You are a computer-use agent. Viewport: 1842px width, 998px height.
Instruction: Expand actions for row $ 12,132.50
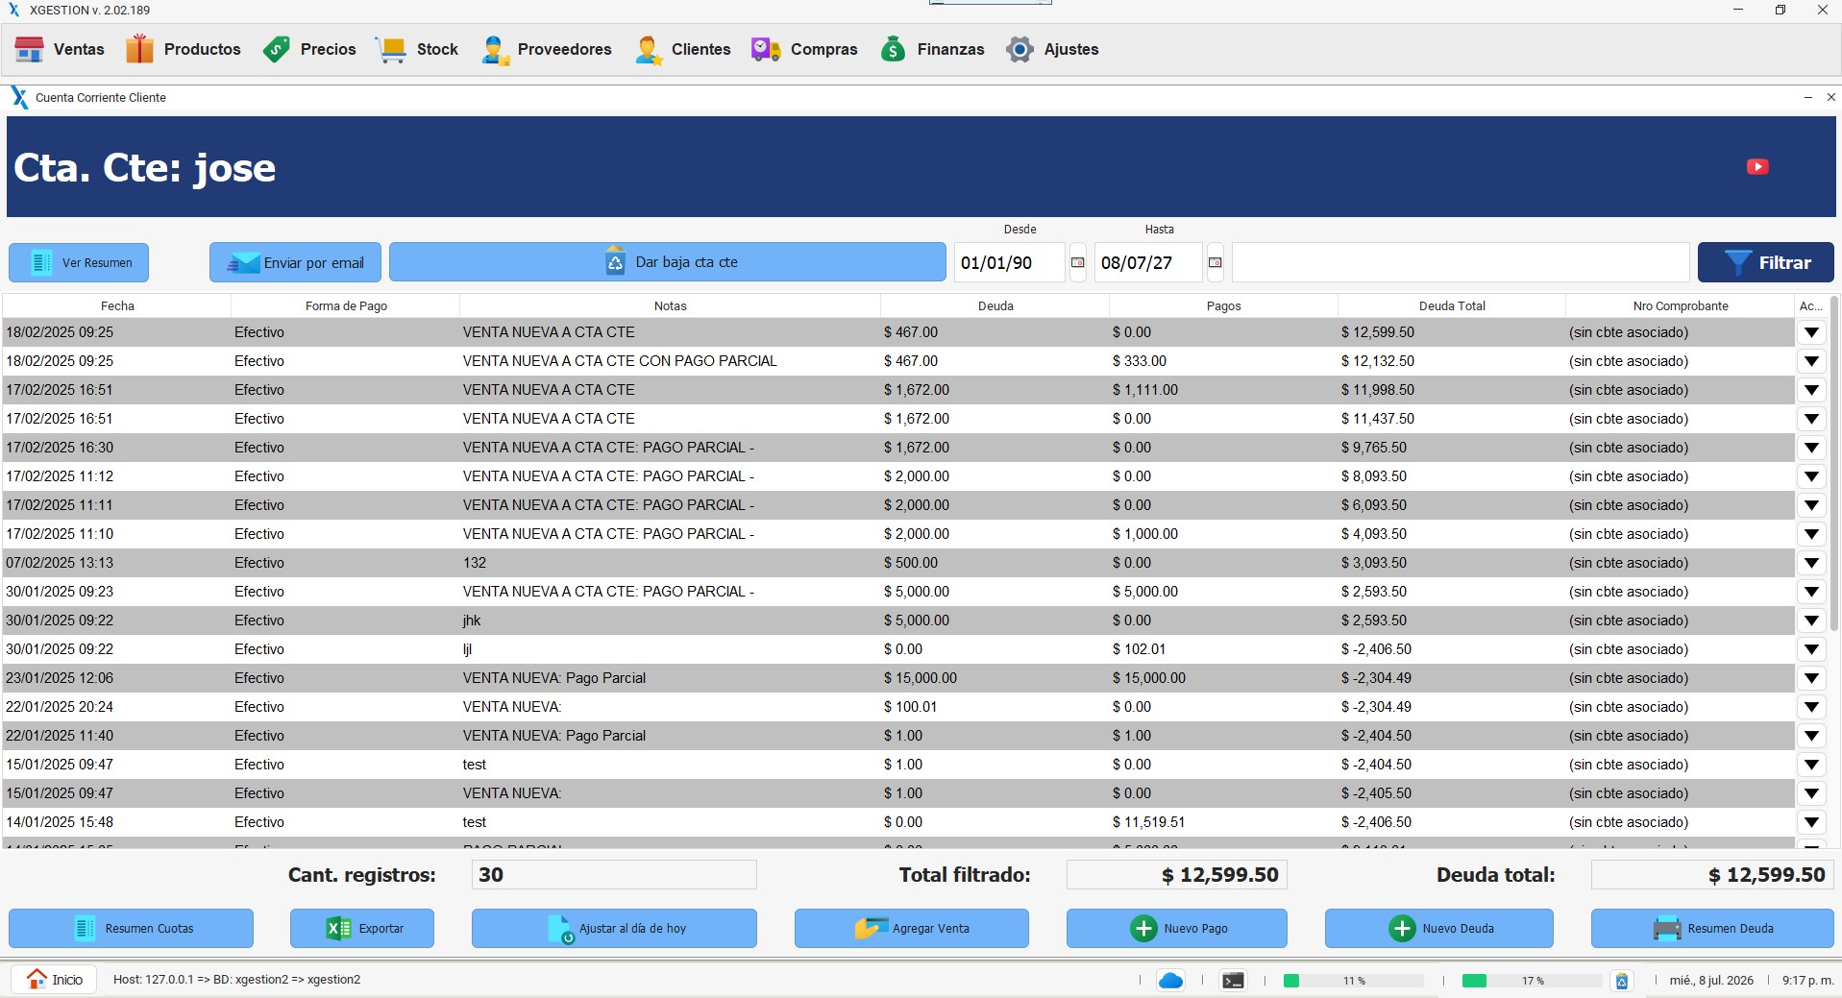point(1811,361)
